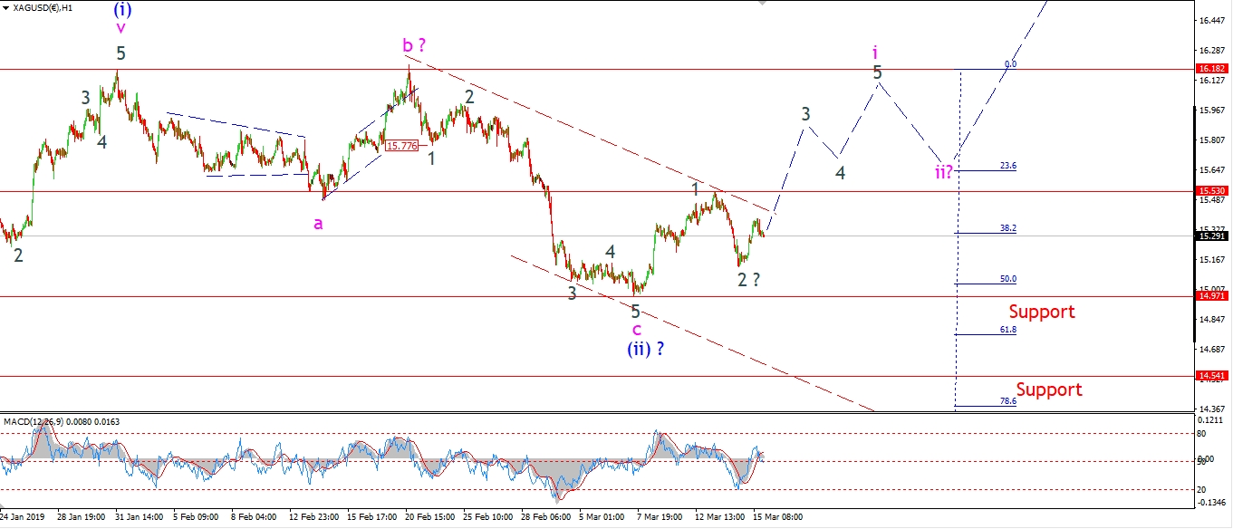This screenshot has height=529, width=1233.
Task: Click the 24 Jan 2019 date on time axis
Action: 21,517
